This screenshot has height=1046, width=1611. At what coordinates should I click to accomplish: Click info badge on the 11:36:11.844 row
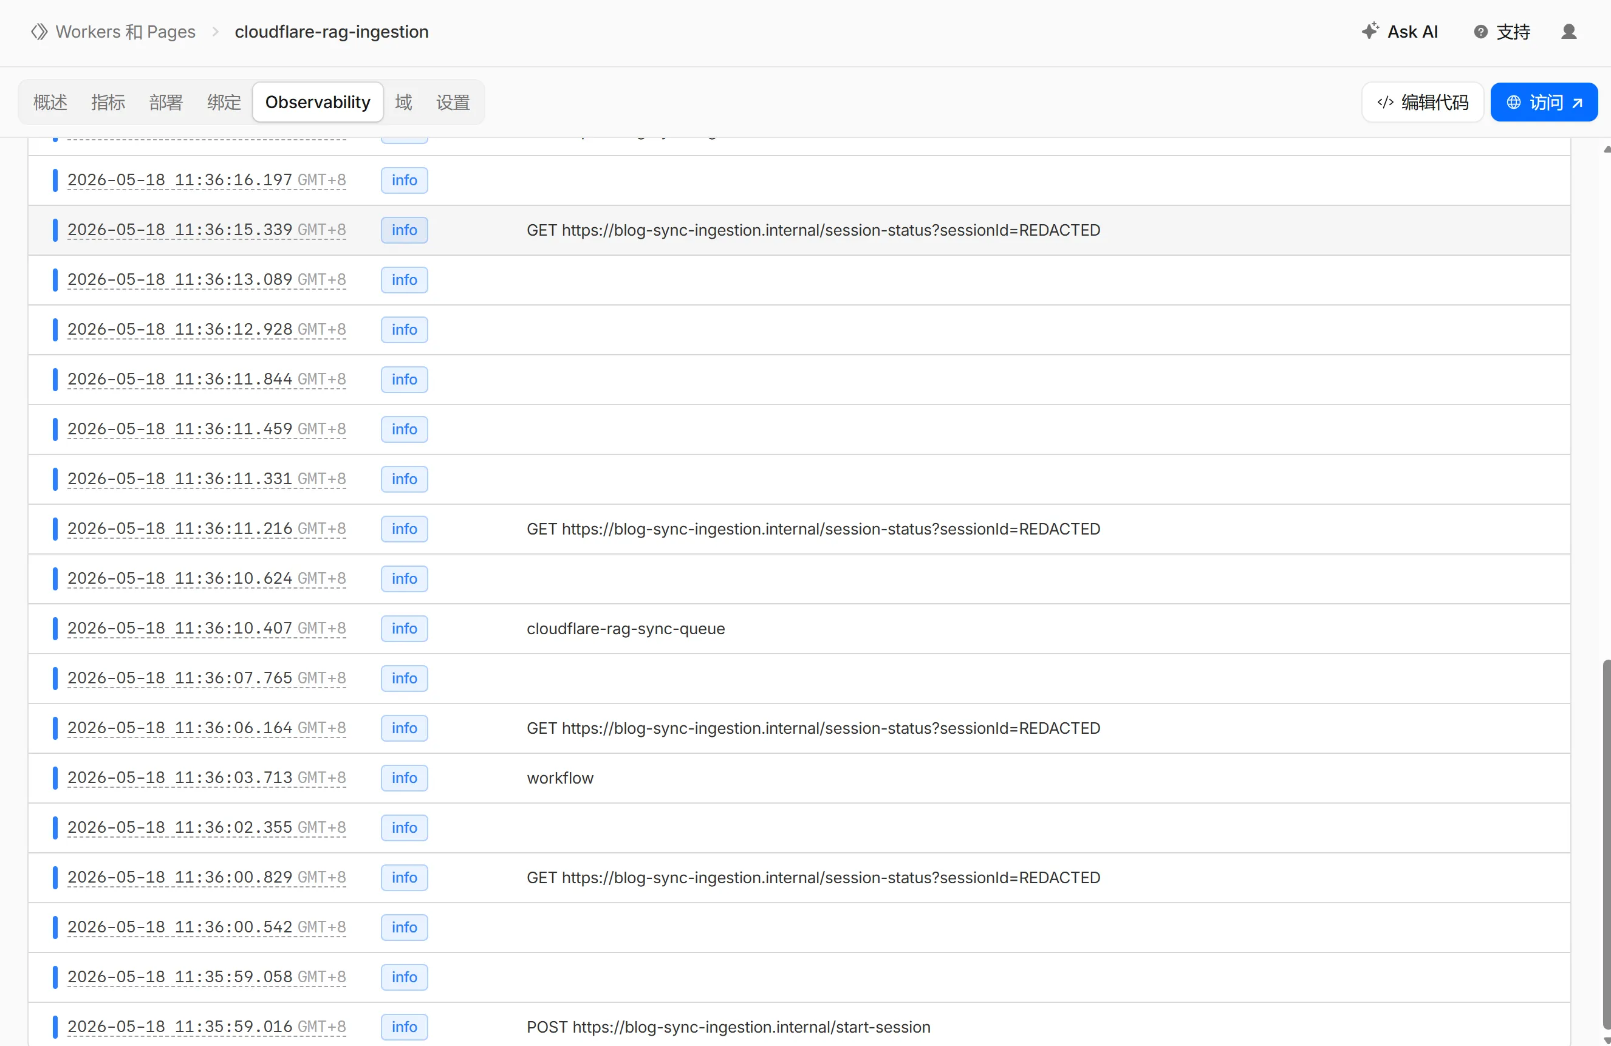[x=404, y=379]
